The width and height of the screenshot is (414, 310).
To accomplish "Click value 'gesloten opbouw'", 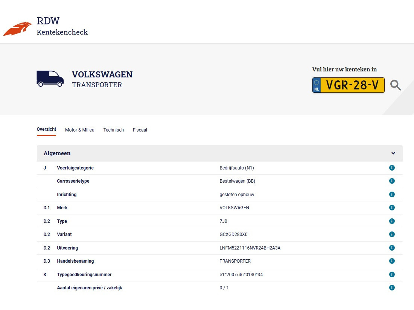I will point(237,195).
